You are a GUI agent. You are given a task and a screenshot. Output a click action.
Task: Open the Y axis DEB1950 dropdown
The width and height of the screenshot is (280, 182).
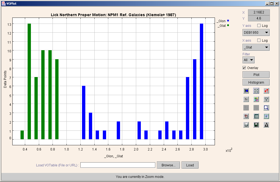point(256,33)
